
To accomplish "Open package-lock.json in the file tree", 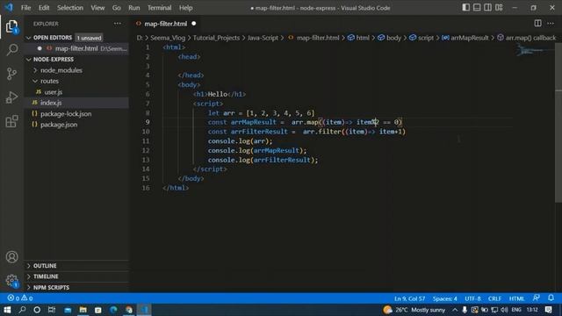I will (66, 114).
